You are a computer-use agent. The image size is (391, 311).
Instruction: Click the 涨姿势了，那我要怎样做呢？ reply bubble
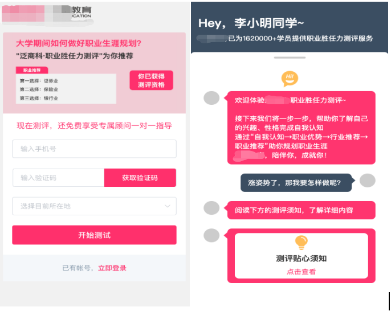tap(296, 183)
